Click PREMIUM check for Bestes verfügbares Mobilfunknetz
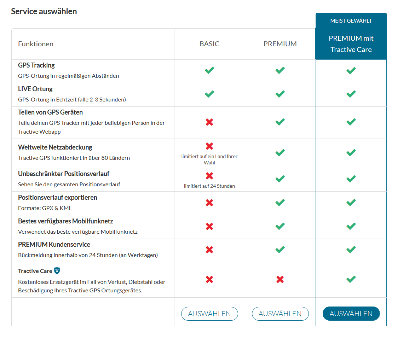This screenshot has width=409, height=350. click(x=280, y=226)
